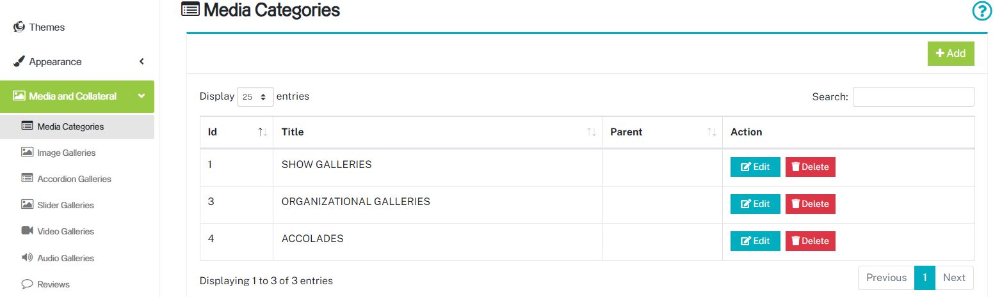Focus the Search input field
Screen dimensions: 1002x297
(x=913, y=96)
